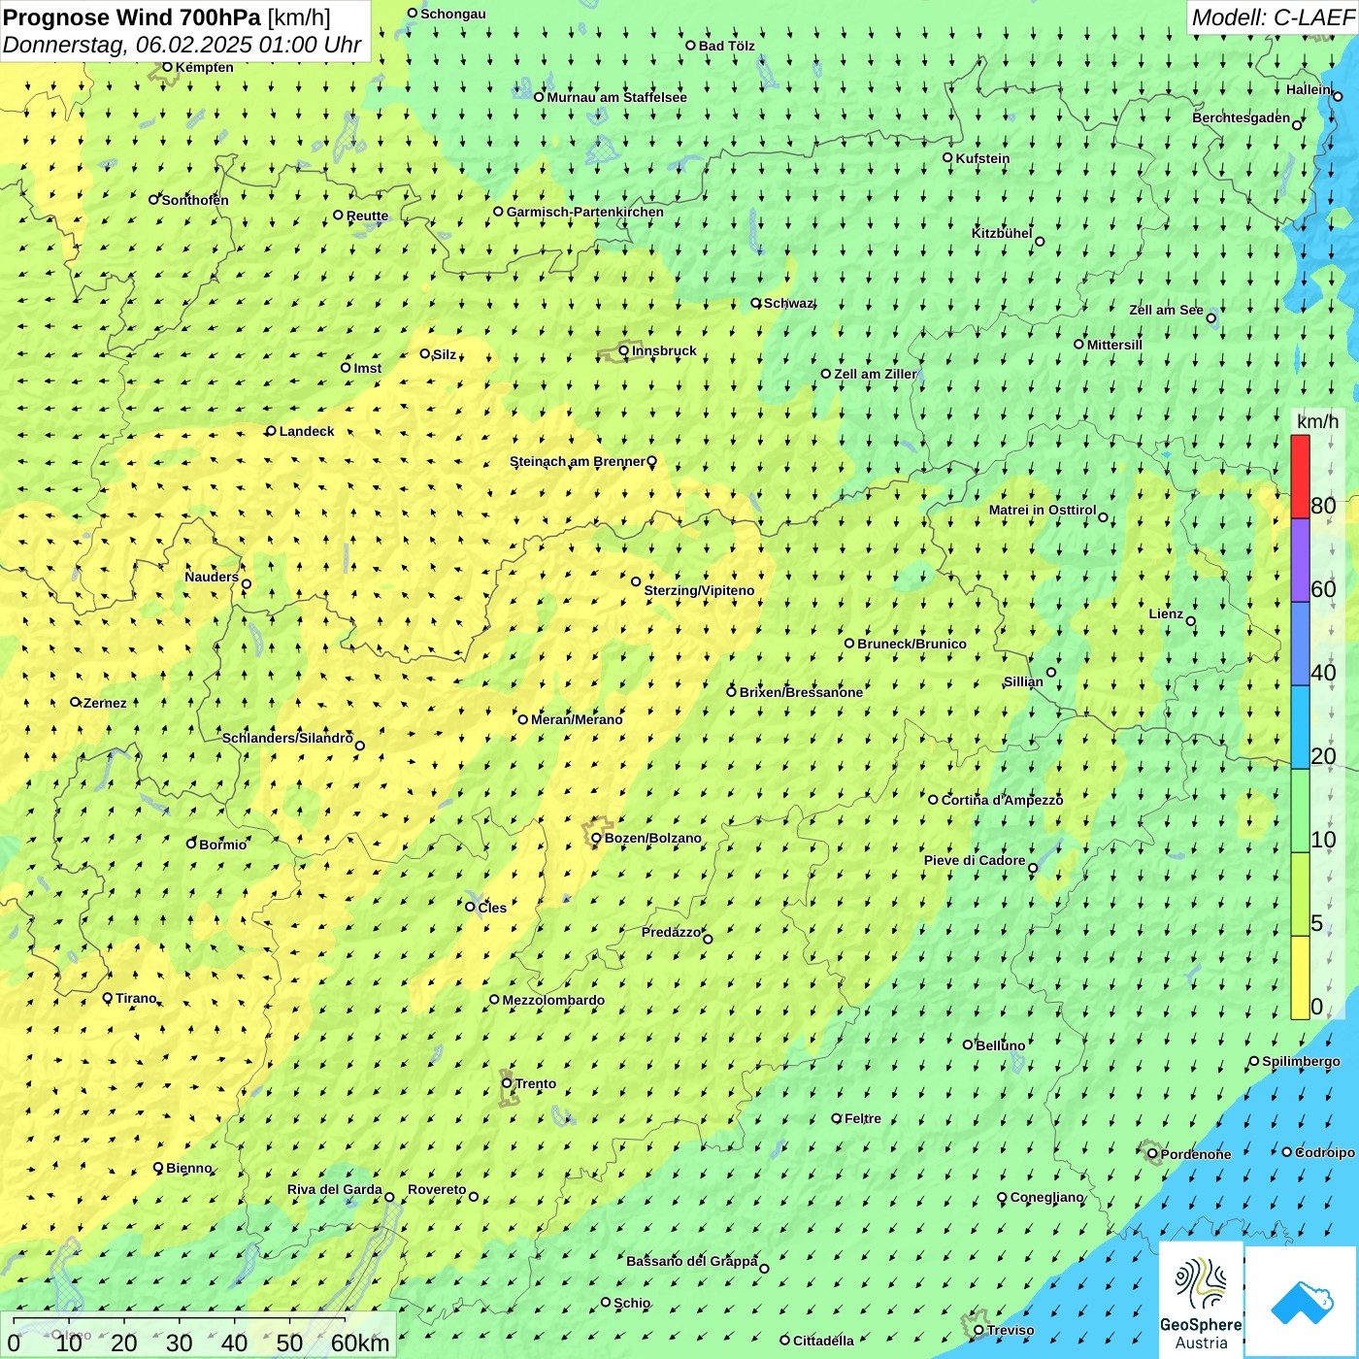Screen dimensions: 1359x1359
Task: Click the Treviso city marker
Action: 978,1331
